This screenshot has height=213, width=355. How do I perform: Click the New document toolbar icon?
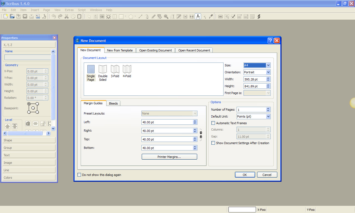[6, 16]
